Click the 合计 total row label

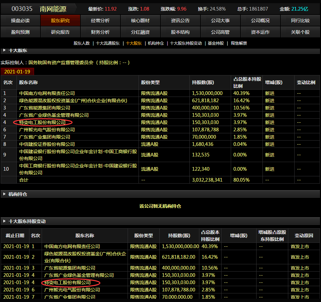[24, 180]
